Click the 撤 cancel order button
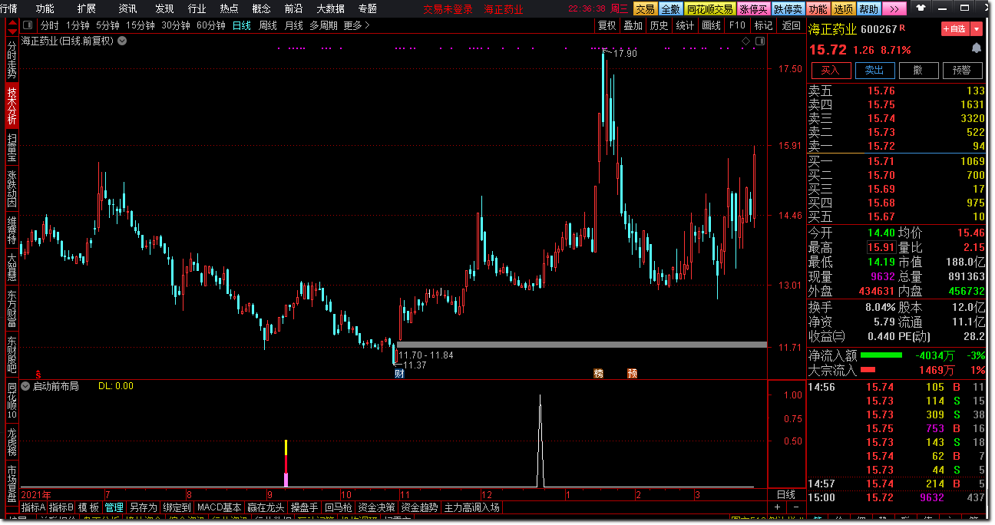 point(917,70)
